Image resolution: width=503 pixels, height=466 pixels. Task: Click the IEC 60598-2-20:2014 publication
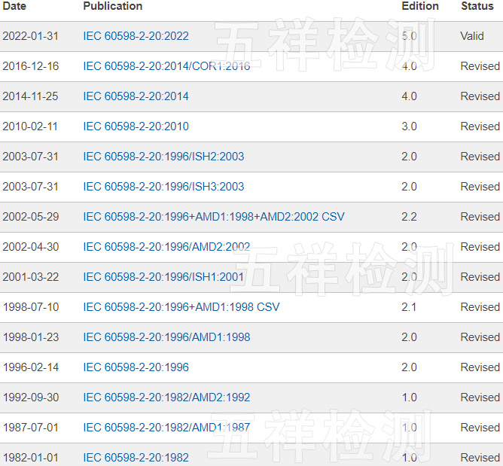pyautogui.click(x=136, y=96)
